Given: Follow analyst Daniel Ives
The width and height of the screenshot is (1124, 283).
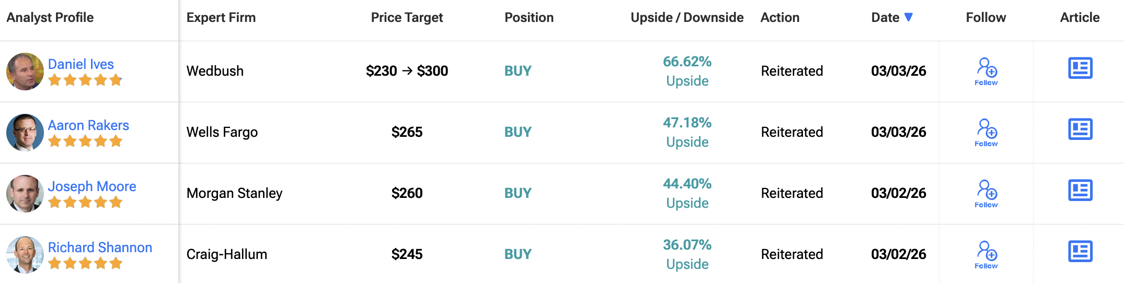Looking at the screenshot, I should (986, 72).
